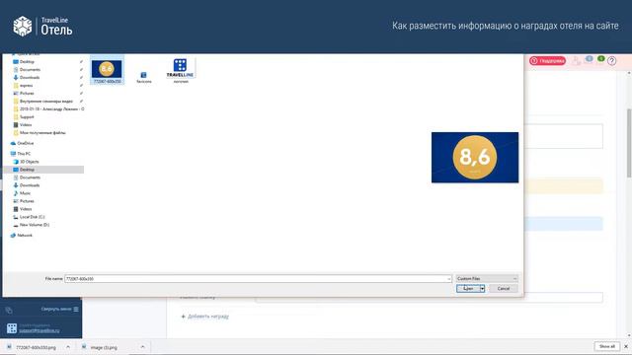Click the Добавить награду link

pos(205,317)
